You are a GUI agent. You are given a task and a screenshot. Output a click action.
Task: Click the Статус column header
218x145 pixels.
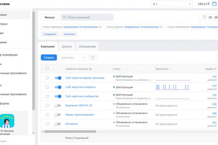(117, 69)
